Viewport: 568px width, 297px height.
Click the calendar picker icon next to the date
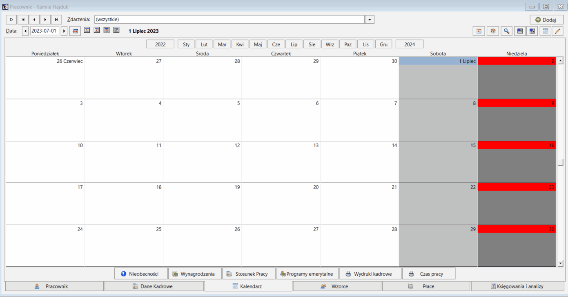[75, 31]
